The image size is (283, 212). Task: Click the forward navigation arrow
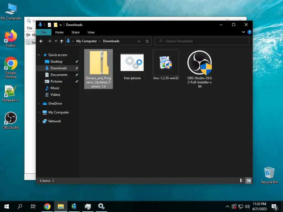click(x=49, y=41)
